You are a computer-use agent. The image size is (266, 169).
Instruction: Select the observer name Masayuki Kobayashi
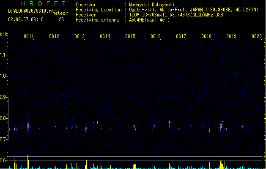click(x=152, y=5)
